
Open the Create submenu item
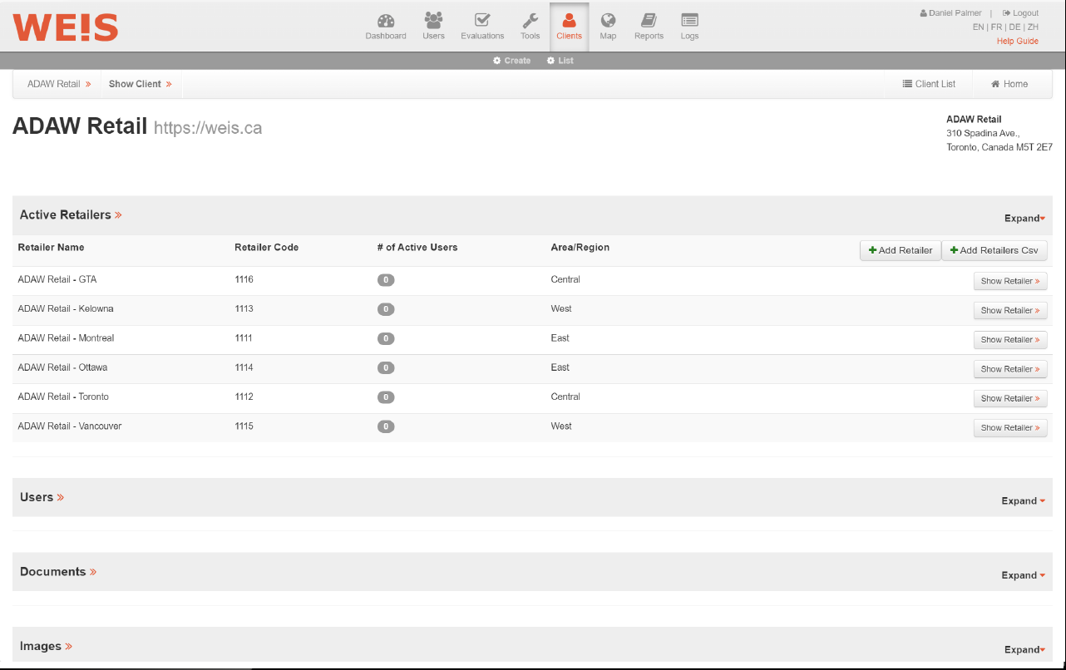tap(511, 61)
